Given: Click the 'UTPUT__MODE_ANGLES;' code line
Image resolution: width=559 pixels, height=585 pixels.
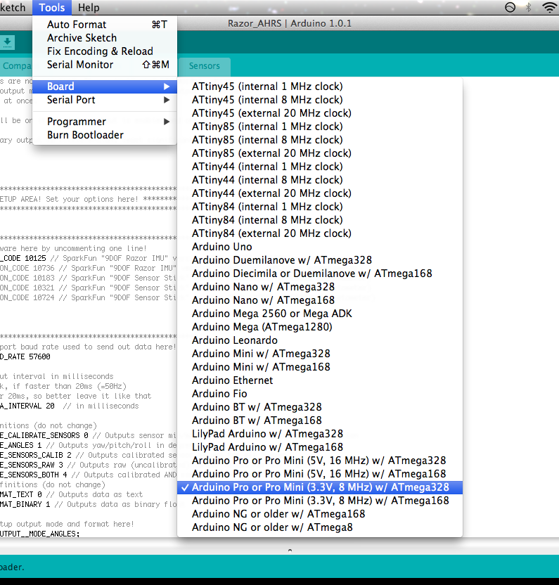Looking at the screenshot, I should (x=40, y=534).
